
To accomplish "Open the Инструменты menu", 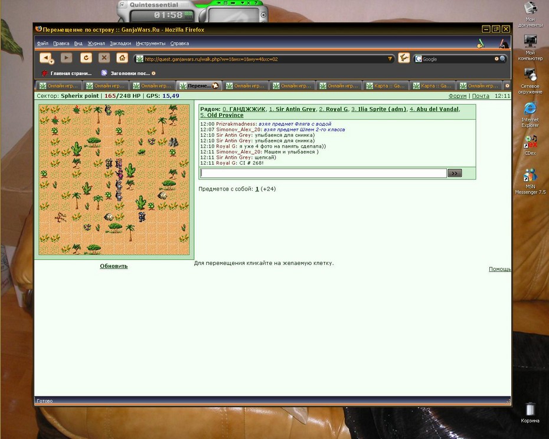I will point(151,44).
